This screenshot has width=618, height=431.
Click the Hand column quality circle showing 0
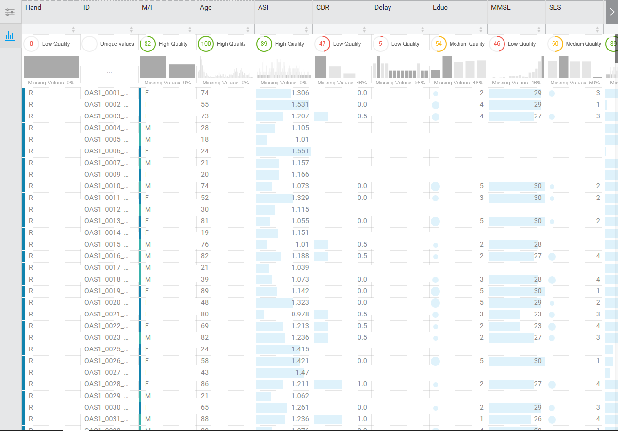(31, 44)
